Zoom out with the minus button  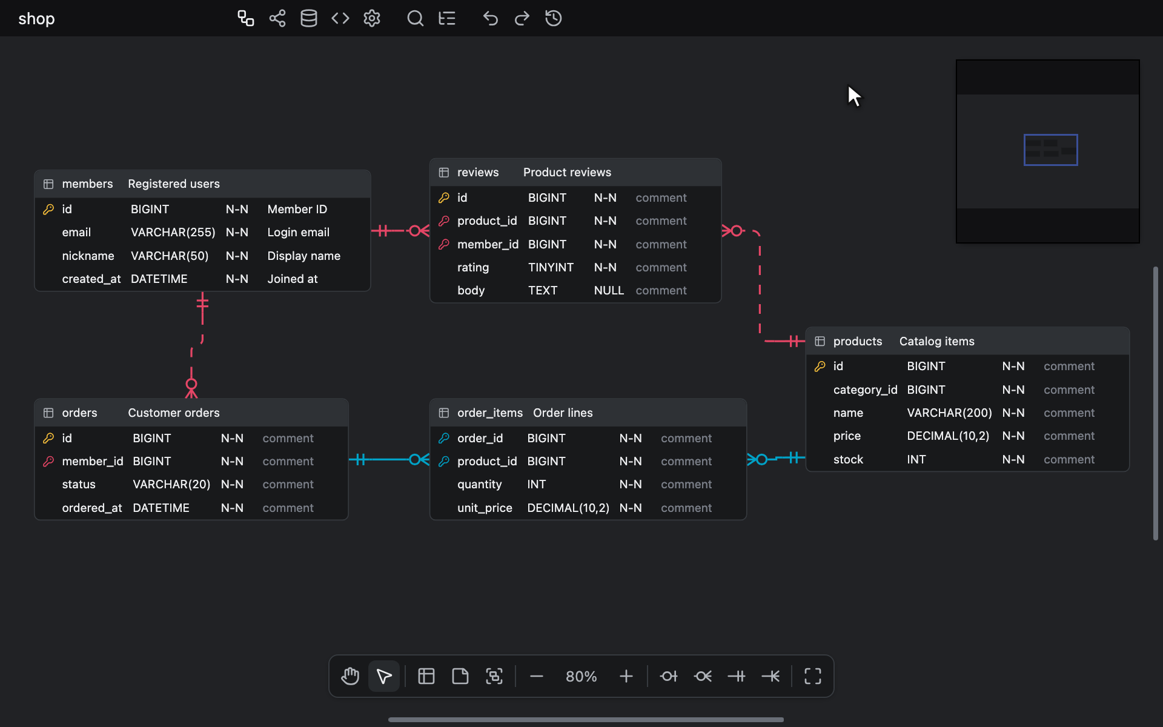pos(537,676)
